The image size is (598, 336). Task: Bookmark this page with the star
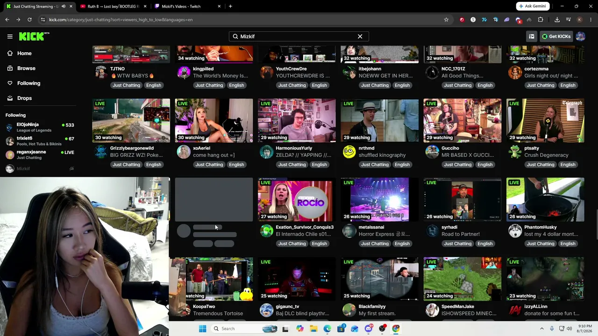click(x=446, y=20)
